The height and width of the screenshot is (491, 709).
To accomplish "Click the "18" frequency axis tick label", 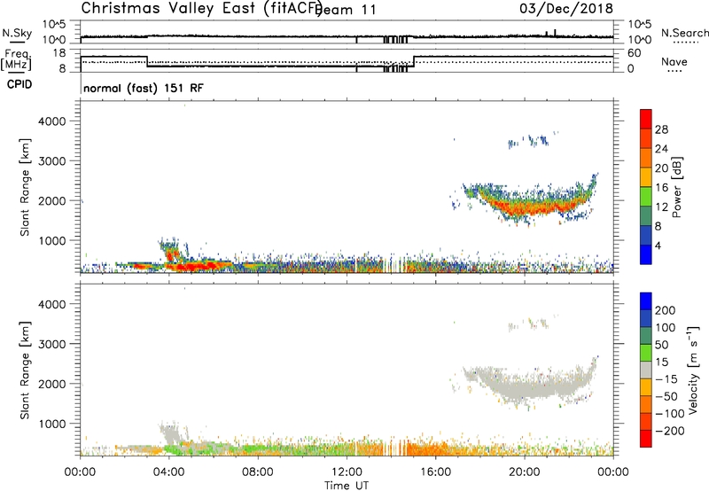I will click(x=59, y=53).
